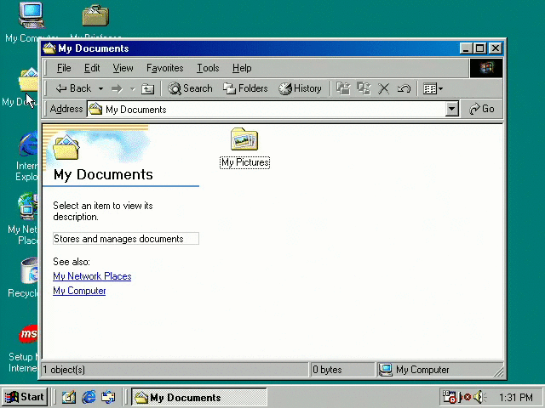Select the My Computer desktop icon
Image resolution: width=545 pixels, height=408 pixels.
(x=32, y=14)
